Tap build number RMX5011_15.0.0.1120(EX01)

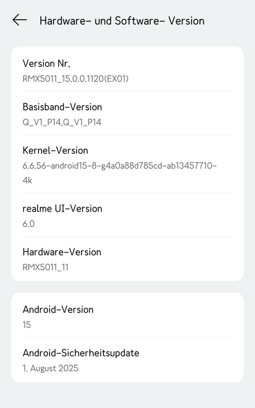75,79
